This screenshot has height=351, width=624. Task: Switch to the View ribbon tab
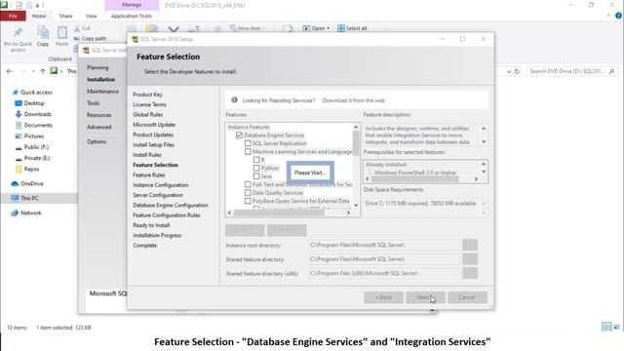(91, 16)
